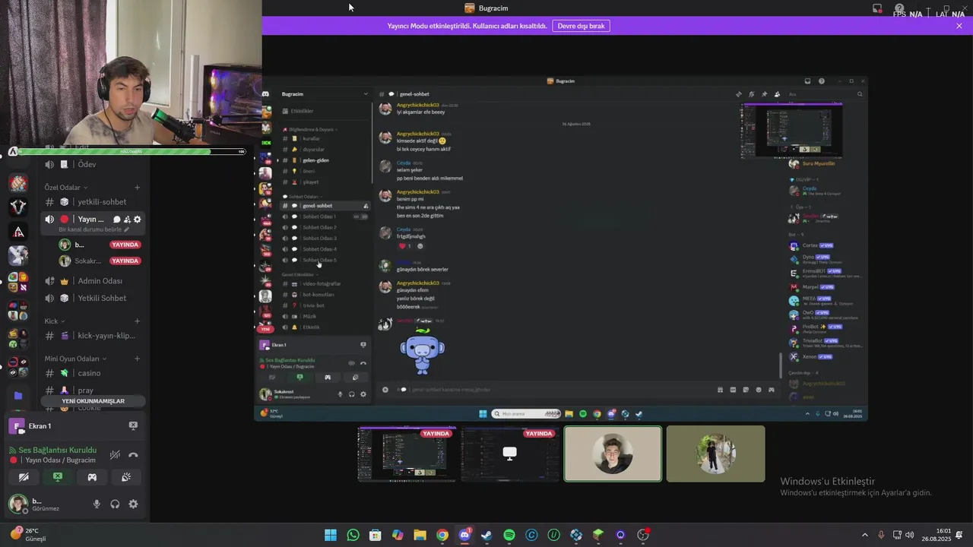This screenshot has height=547, width=973.
Task: In streamed Discord, select genel-sohbet channel
Action: click(x=325, y=206)
